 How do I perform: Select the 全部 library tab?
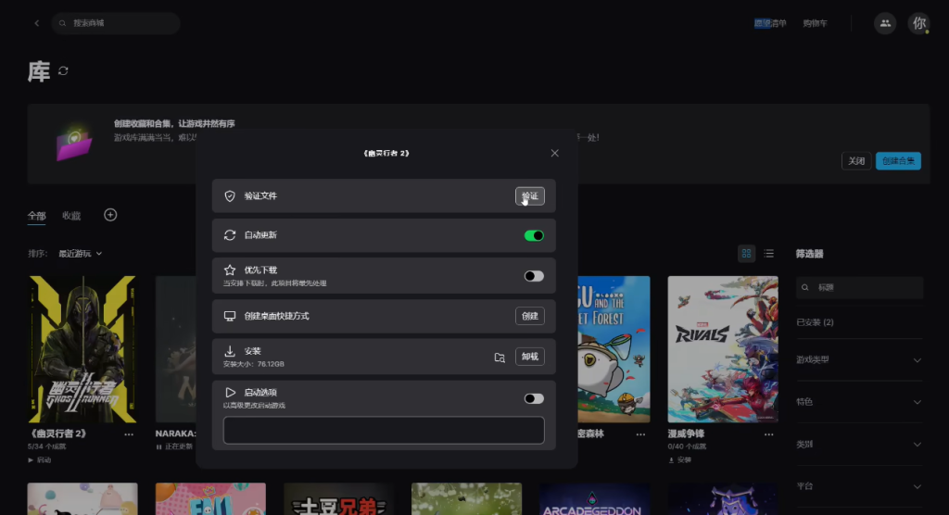(36, 216)
